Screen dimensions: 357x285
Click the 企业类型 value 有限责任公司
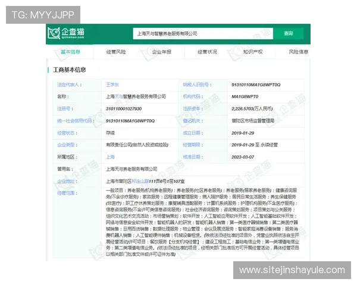click(x=137, y=145)
